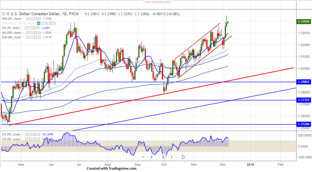Screen dimensions: 312x172
Task: Click the Ichimoku (9, 26, 52, 26) label
Action: (17, 23)
